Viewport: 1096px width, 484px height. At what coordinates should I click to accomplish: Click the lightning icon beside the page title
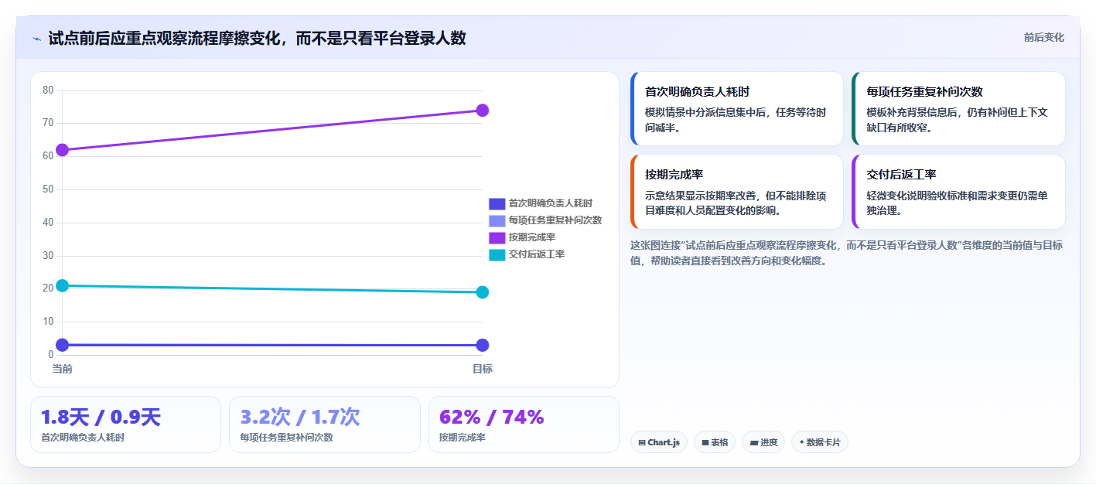point(36,39)
